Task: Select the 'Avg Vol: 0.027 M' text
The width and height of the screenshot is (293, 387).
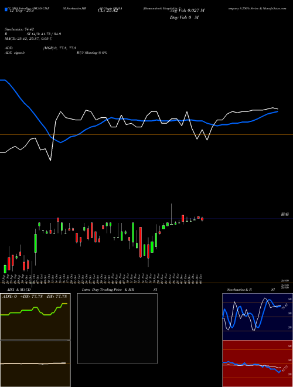Action: pos(187,11)
